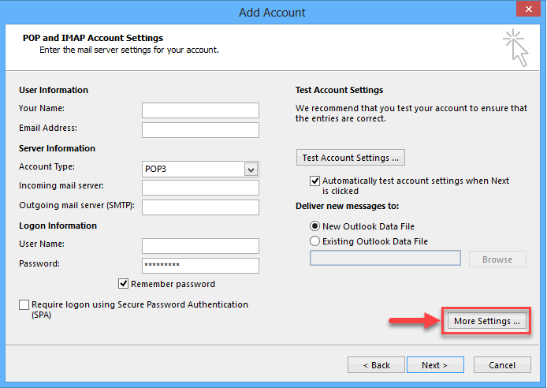Select New Outlook Data File option
547x388 pixels.
tap(314, 226)
